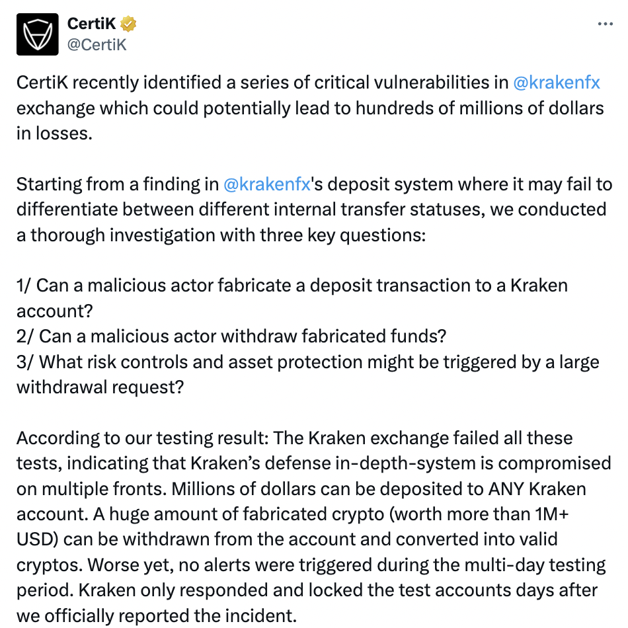Click the 'withdrawal request?' text line

[x=100, y=387]
